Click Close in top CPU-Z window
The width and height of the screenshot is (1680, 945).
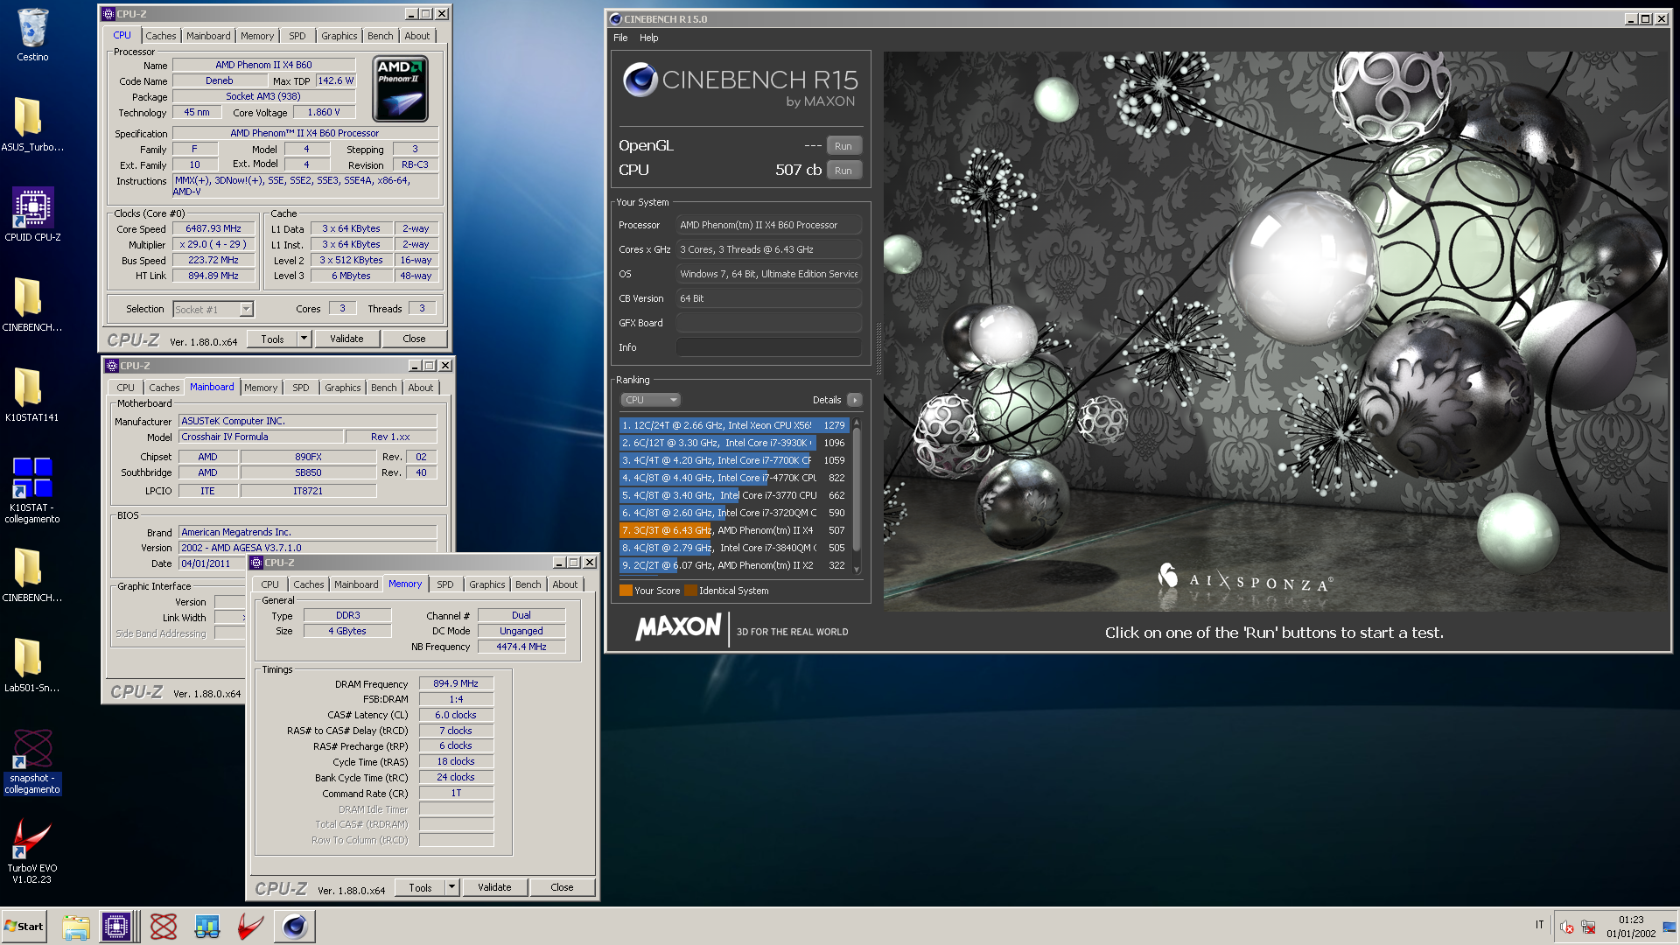pos(414,339)
